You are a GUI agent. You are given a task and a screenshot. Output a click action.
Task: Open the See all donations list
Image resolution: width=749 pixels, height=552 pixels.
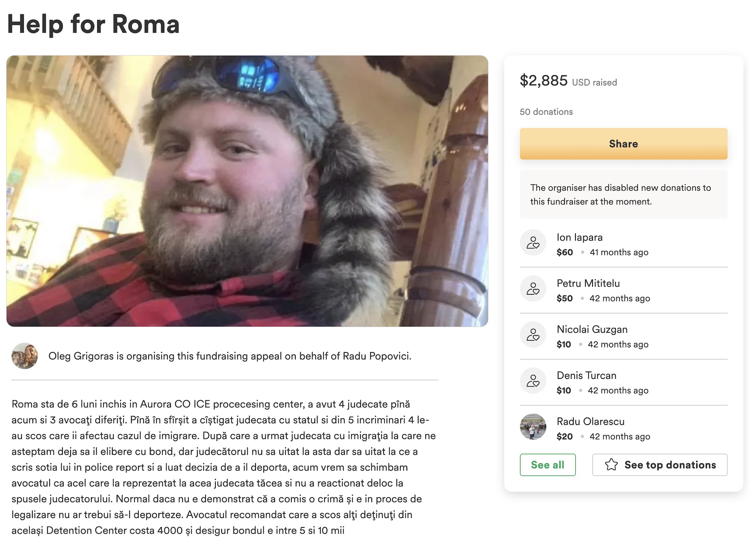coord(547,465)
